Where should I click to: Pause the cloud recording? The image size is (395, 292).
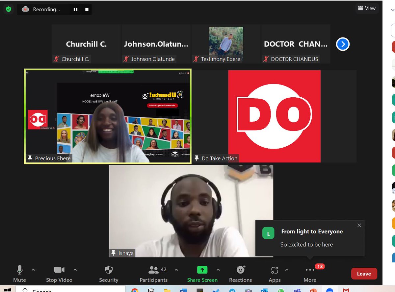click(75, 10)
